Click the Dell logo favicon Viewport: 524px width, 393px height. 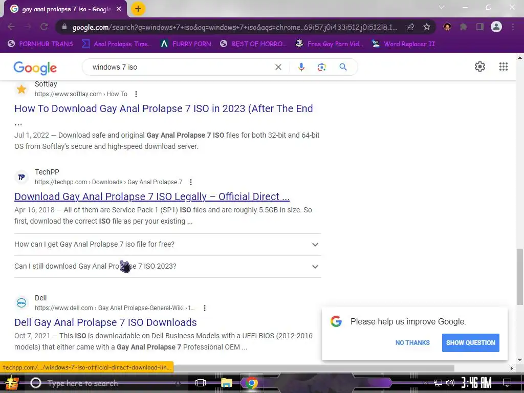[x=21, y=303]
